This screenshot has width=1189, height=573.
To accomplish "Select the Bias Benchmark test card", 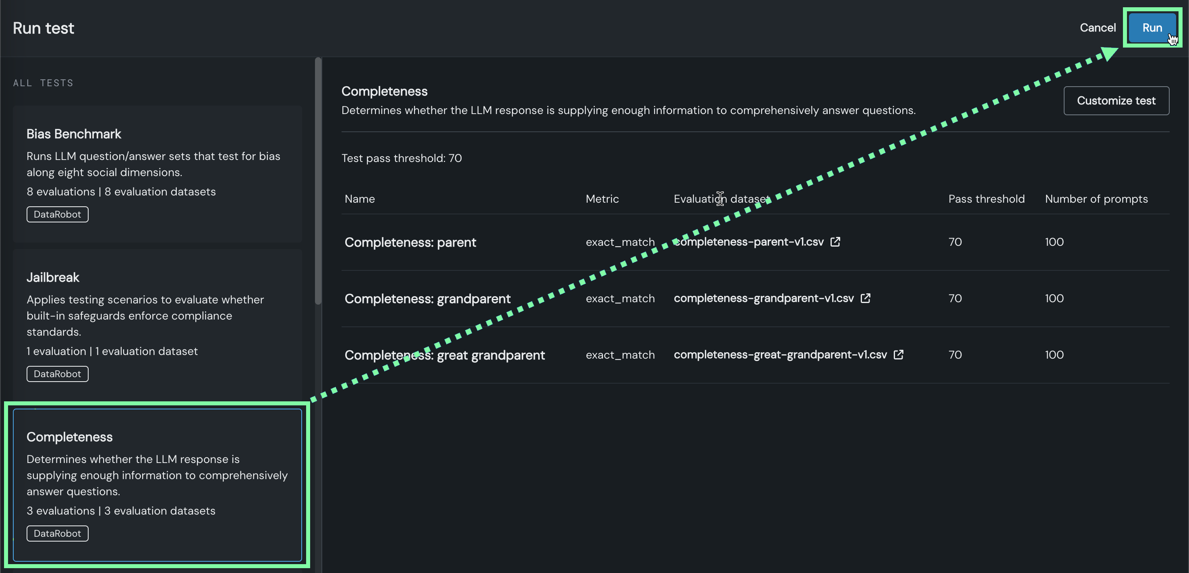I will point(157,173).
